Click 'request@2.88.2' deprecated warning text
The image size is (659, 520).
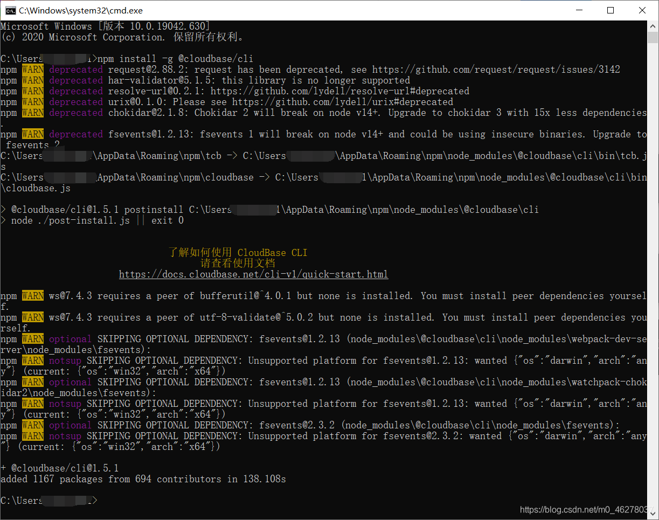point(364,70)
